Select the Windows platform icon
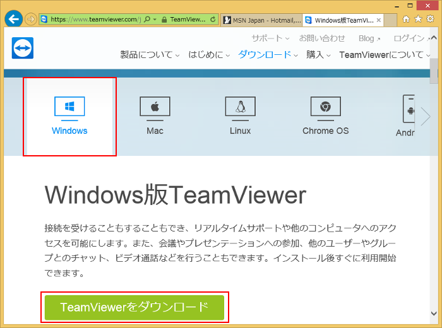The width and height of the screenshot is (442, 328). (x=69, y=108)
